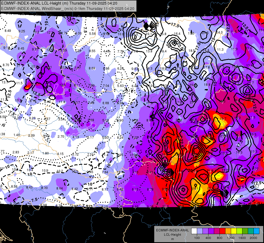264x243 pixels.
Task: Click the shear value 3.54
Action: click(x=61, y=119)
